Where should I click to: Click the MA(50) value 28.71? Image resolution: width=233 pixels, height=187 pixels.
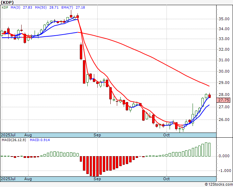tap(54, 8)
